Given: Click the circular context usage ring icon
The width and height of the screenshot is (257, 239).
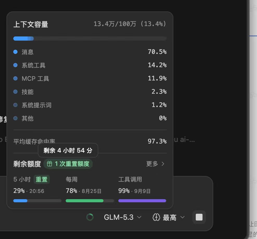Looking at the screenshot, I should [90, 217].
